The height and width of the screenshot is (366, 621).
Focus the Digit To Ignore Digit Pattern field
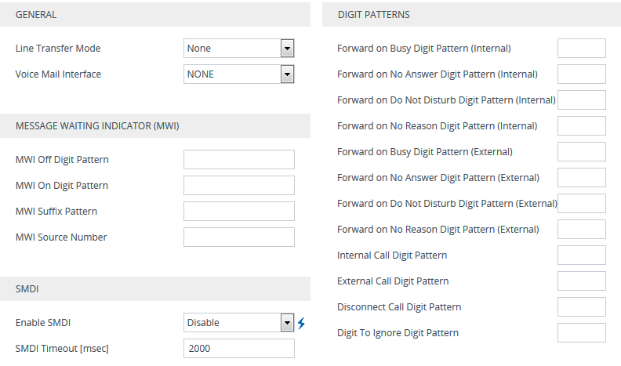(x=581, y=333)
